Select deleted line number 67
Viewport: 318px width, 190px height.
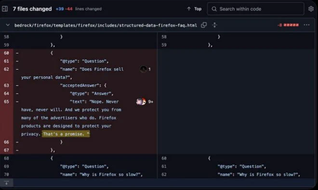pyautogui.click(x=6, y=150)
